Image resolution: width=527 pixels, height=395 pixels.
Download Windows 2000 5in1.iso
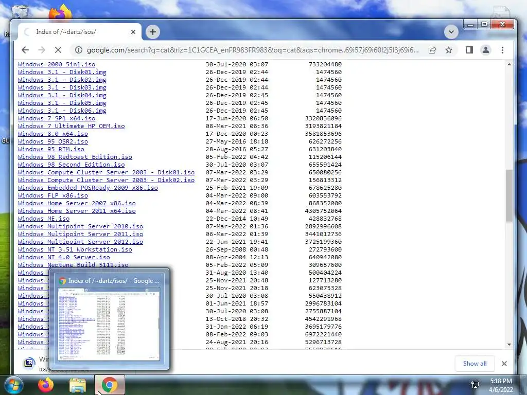pyautogui.click(x=57, y=64)
